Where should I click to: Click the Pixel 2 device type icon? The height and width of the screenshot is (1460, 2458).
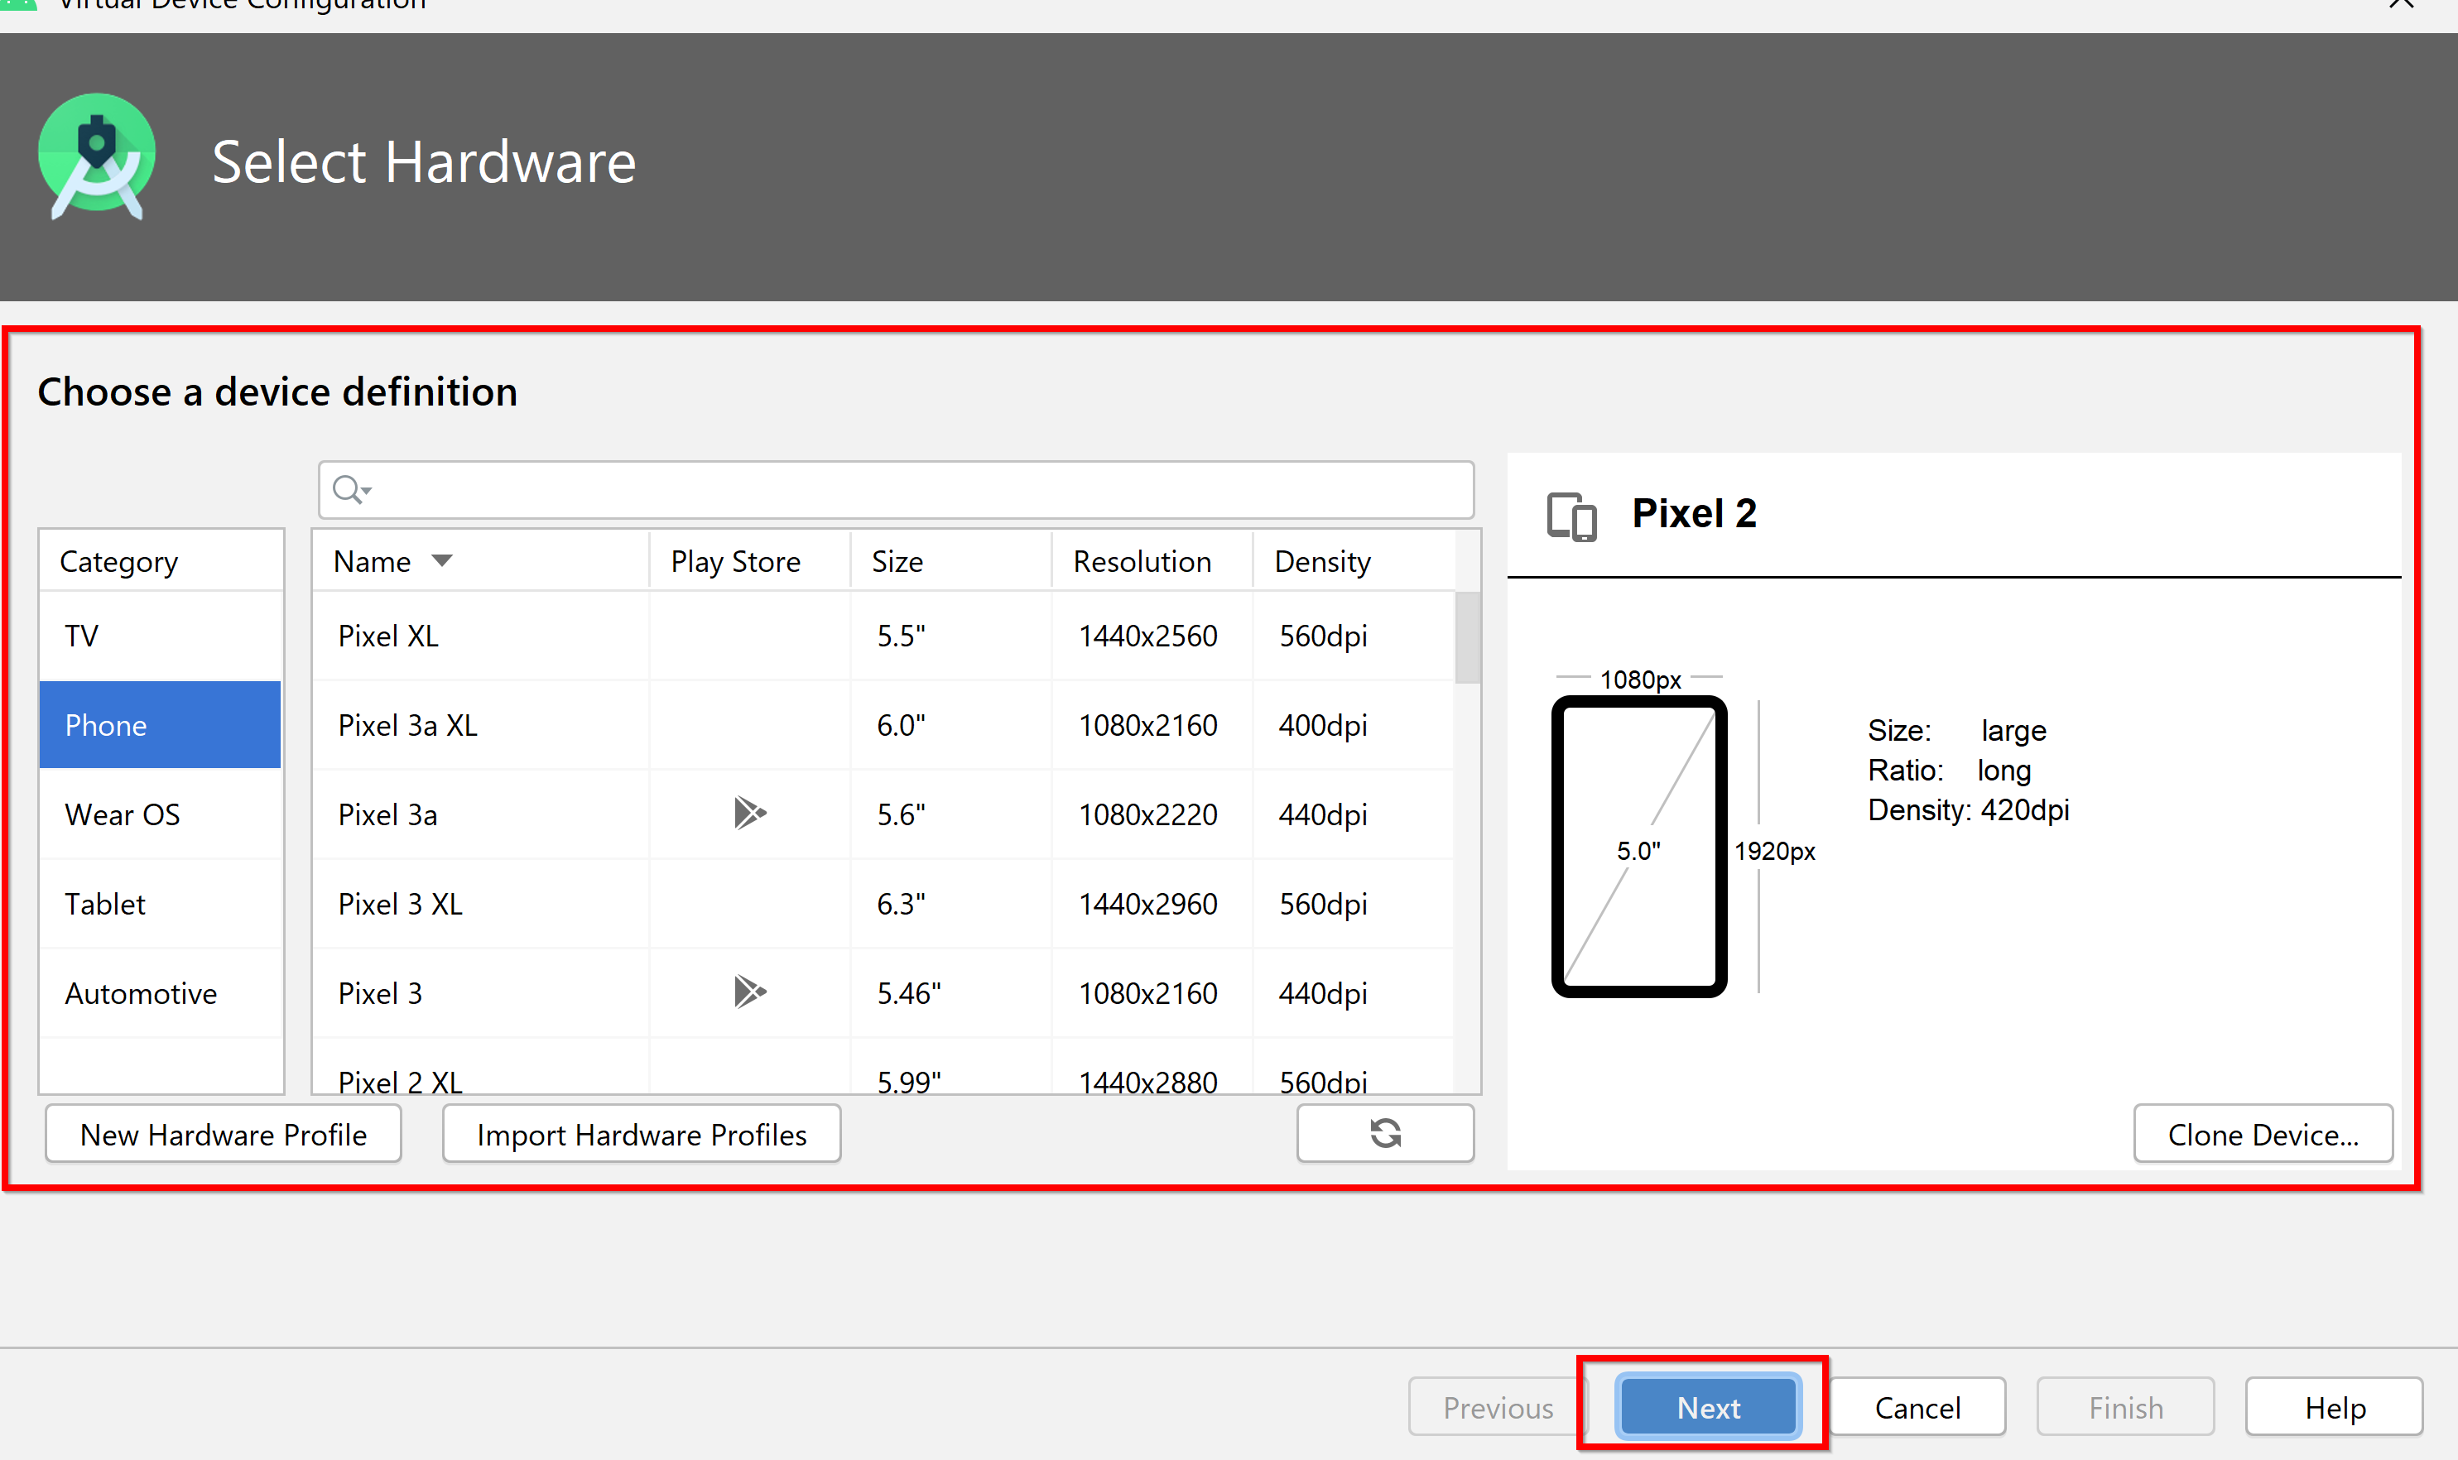pos(1571,516)
